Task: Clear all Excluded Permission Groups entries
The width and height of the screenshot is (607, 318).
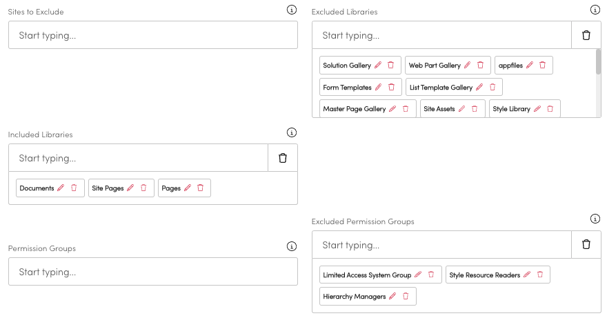Action: tap(586, 244)
